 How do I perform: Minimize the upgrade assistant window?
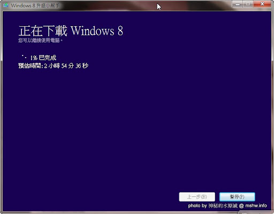pos(238,4)
